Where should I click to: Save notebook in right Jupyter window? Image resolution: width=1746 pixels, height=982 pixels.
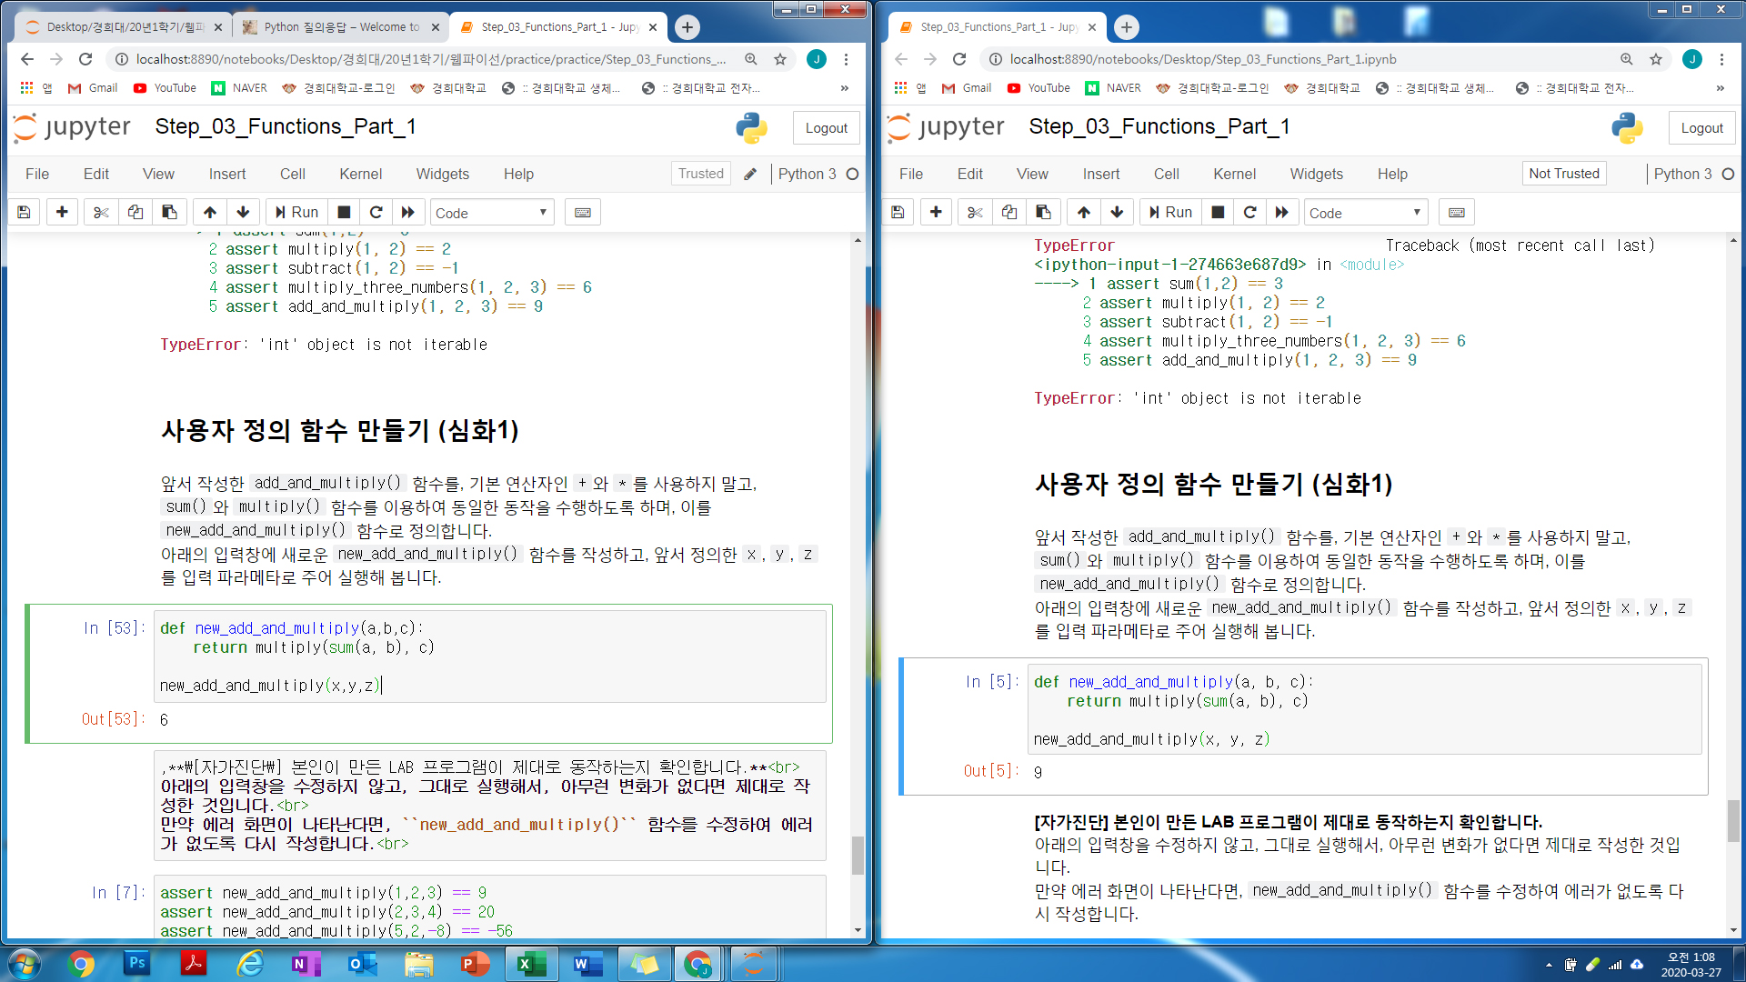tap(898, 212)
